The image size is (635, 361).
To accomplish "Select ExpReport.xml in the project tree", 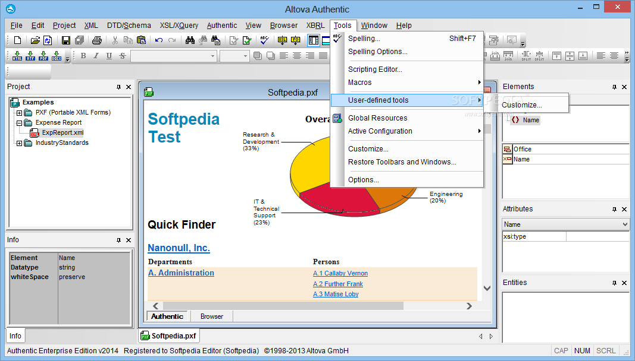I will pyautogui.click(x=62, y=133).
